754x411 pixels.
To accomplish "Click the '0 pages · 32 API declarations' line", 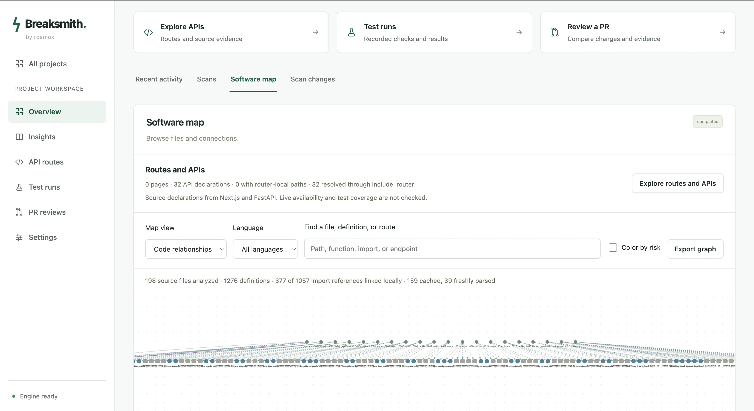I will tap(280, 184).
